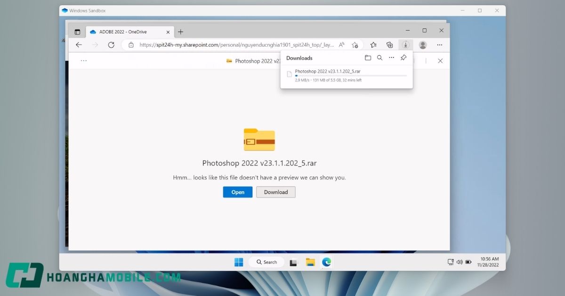Open the Favorites list
Image resolution: width=565 pixels, height=296 pixels.
(373, 45)
